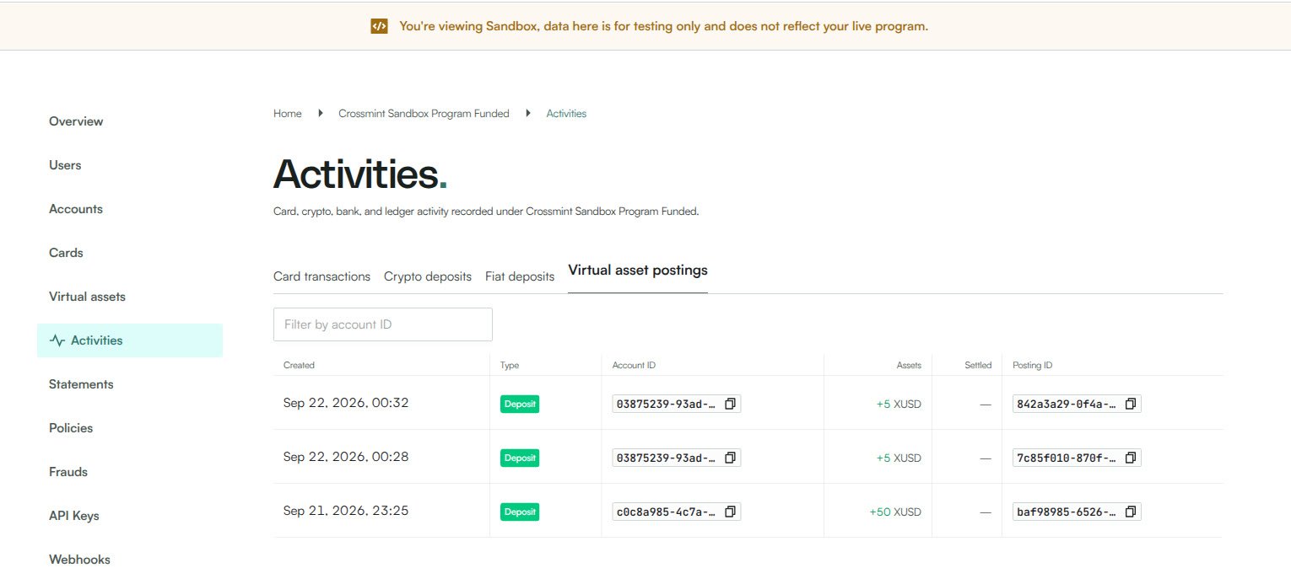
Task: Go to Policies section
Action: (71, 428)
